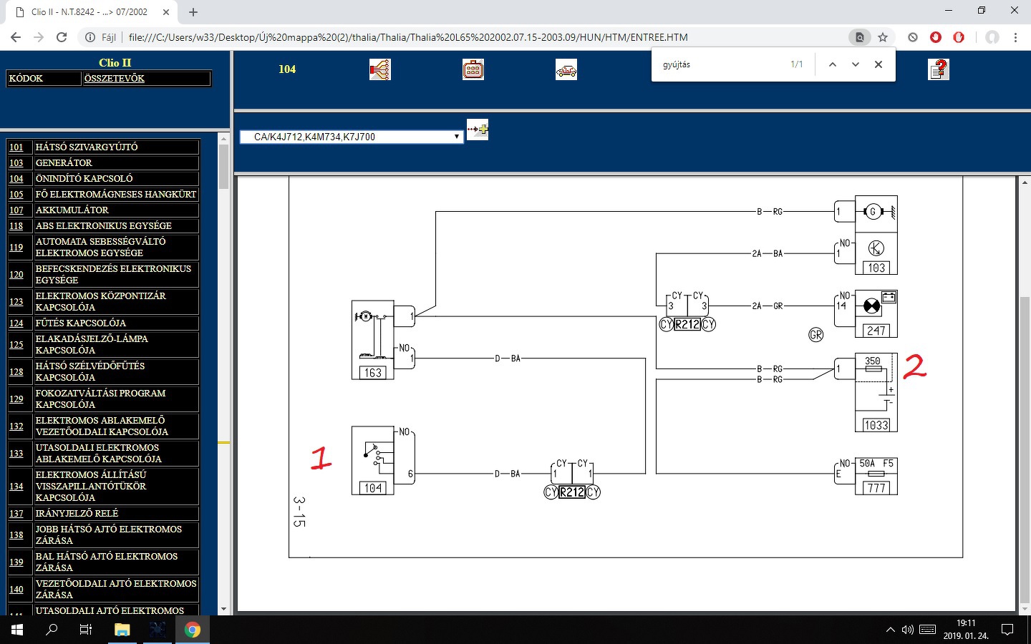Open component code 103 link
This screenshot has width=1031, height=644.
tap(16, 163)
